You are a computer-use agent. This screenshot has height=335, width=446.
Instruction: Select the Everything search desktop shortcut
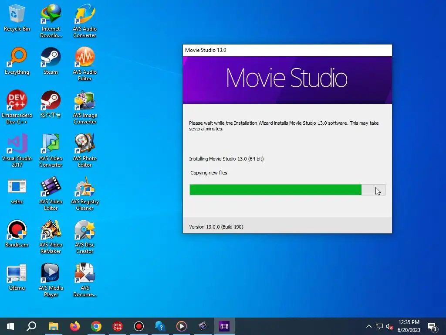click(x=17, y=61)
